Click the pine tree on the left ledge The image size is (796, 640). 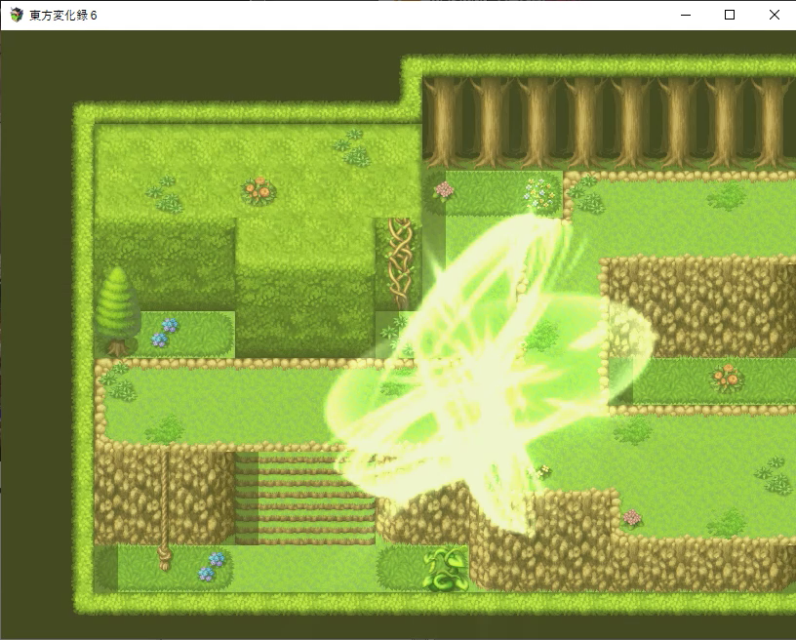[x=118, y=310]
